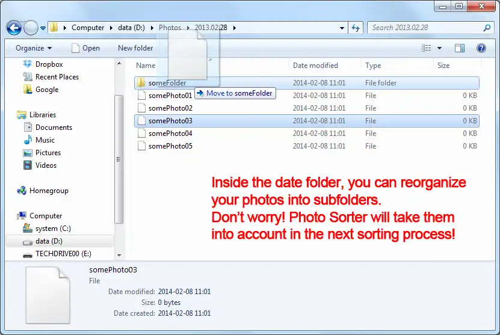Minimize the Explorer window

443,7
